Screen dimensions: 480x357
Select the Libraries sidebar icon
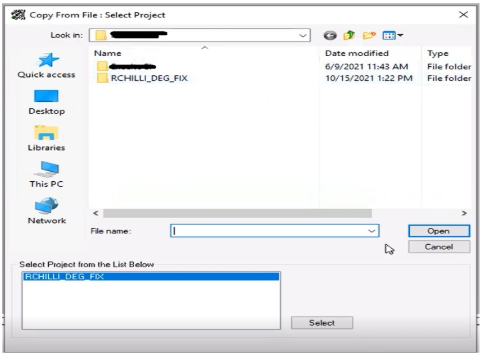click(x=46, y=132)
